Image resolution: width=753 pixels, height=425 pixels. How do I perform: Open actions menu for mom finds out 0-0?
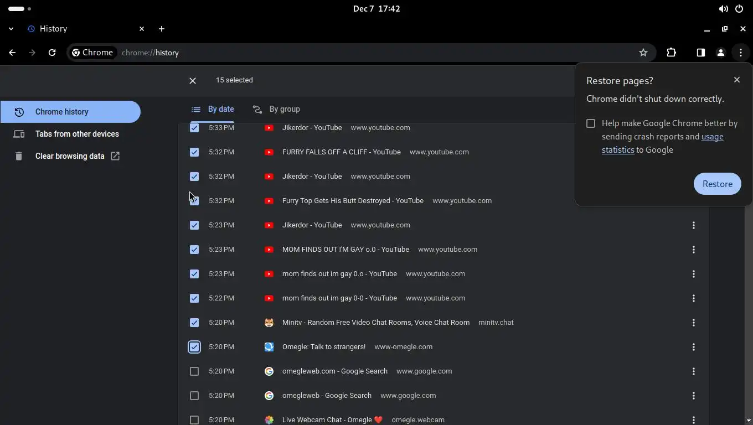pos(694,298)
